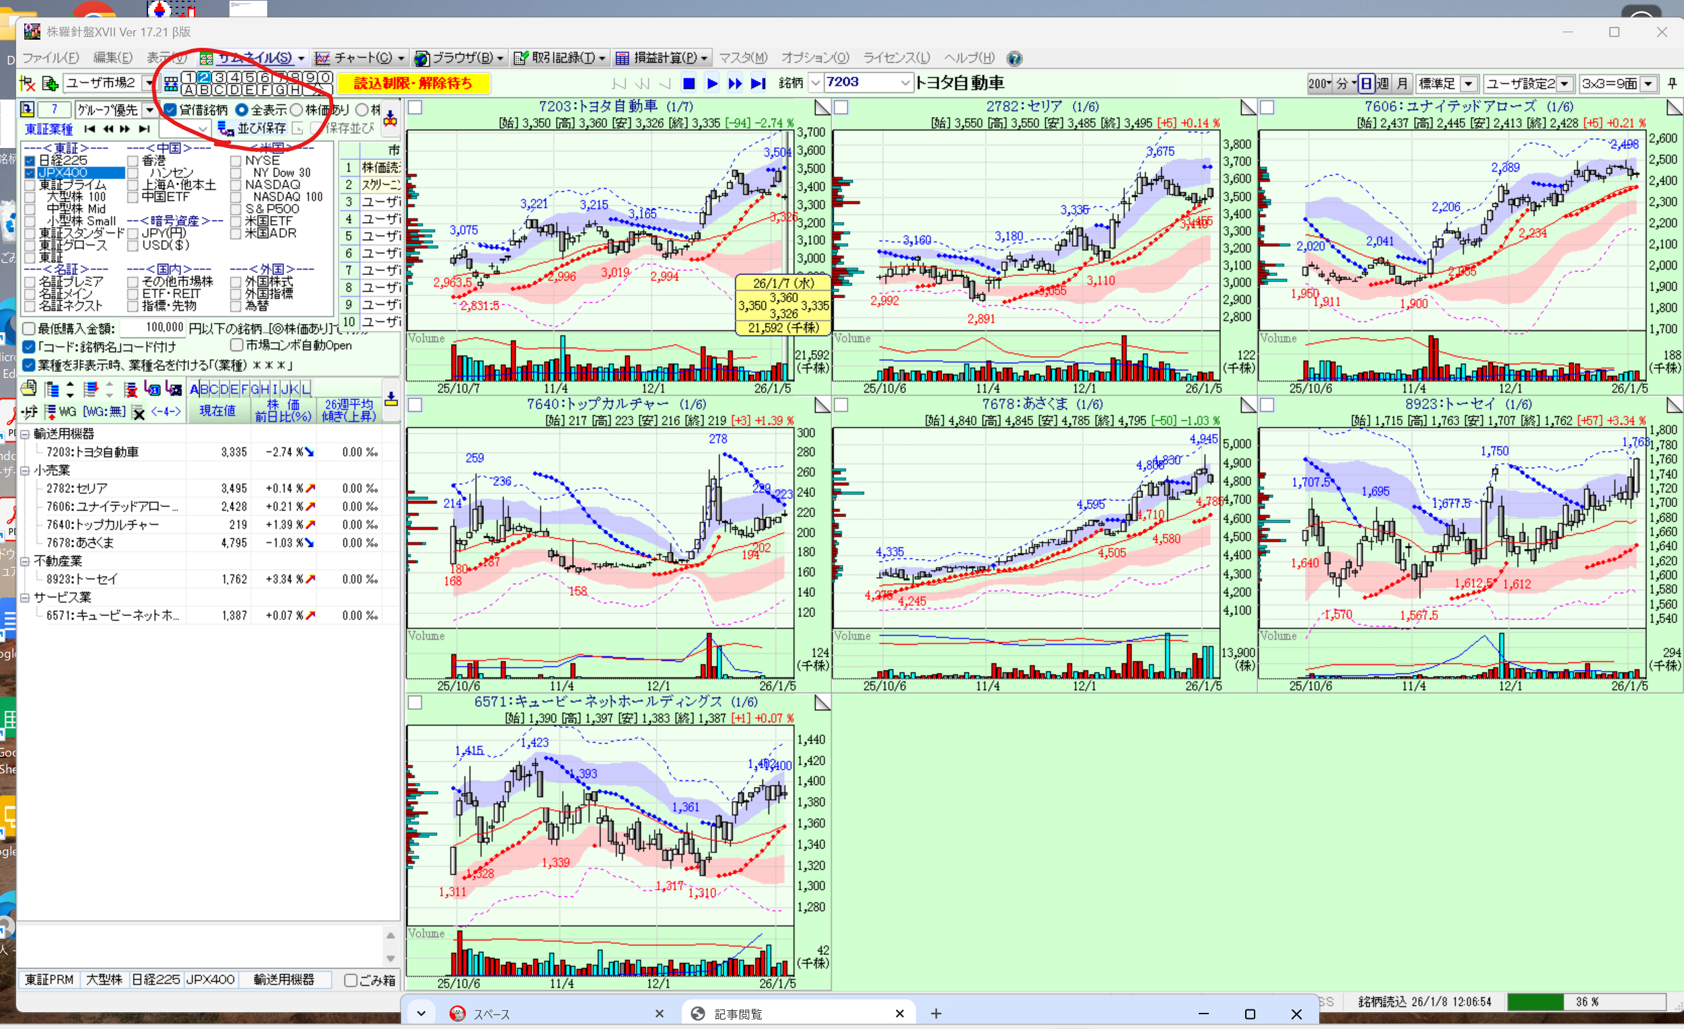1684x1029 pixels.
Task: Click the help question mark icon
Action: coord(1014,59)
